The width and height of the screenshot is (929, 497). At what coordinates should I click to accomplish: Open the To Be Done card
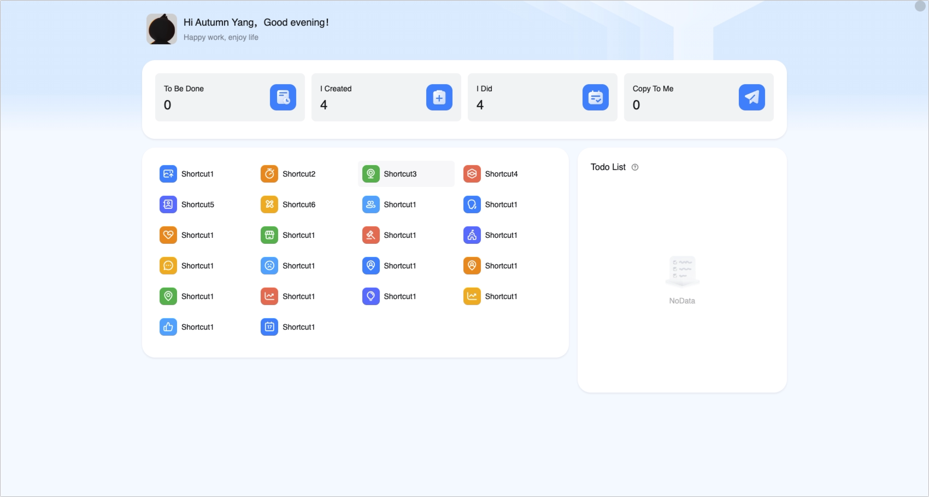[230, 97]
